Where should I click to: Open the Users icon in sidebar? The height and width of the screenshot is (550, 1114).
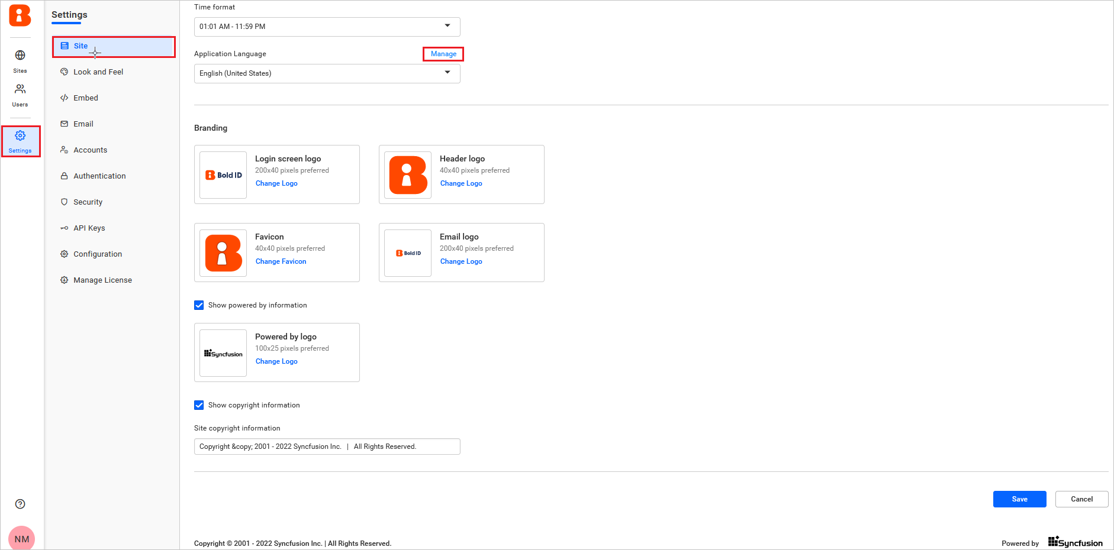(x=20, y=89)
